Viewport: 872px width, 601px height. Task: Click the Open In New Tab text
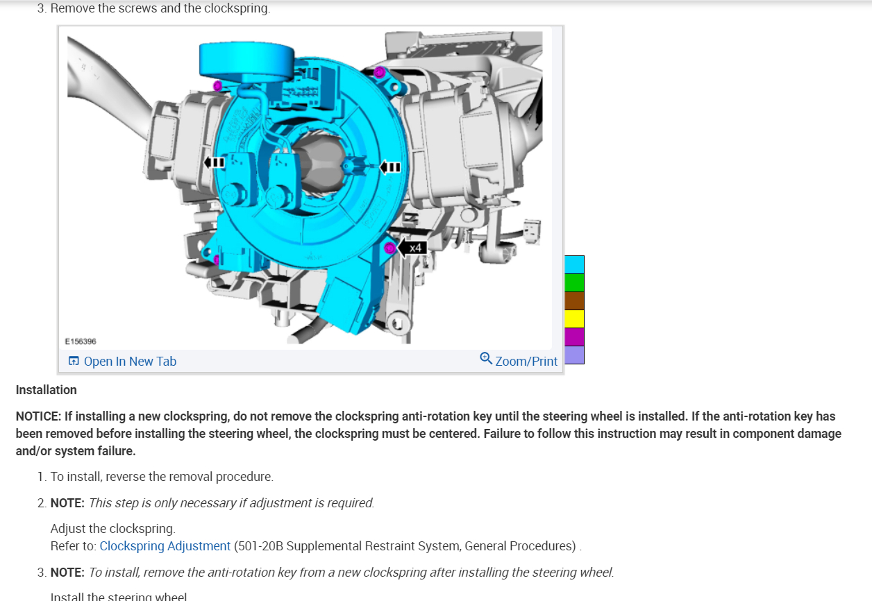[130, 361]
